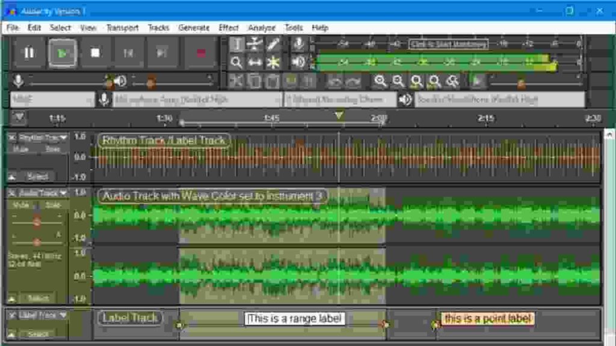
Task: Start recording with the red Record button
Action: pos(201,53)
